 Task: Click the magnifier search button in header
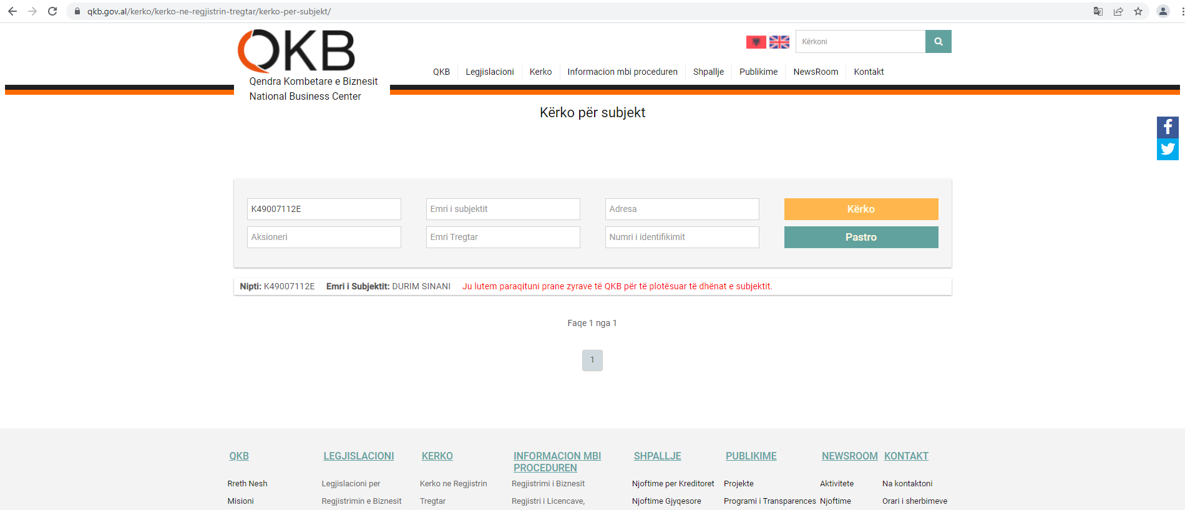click(938, 42)
